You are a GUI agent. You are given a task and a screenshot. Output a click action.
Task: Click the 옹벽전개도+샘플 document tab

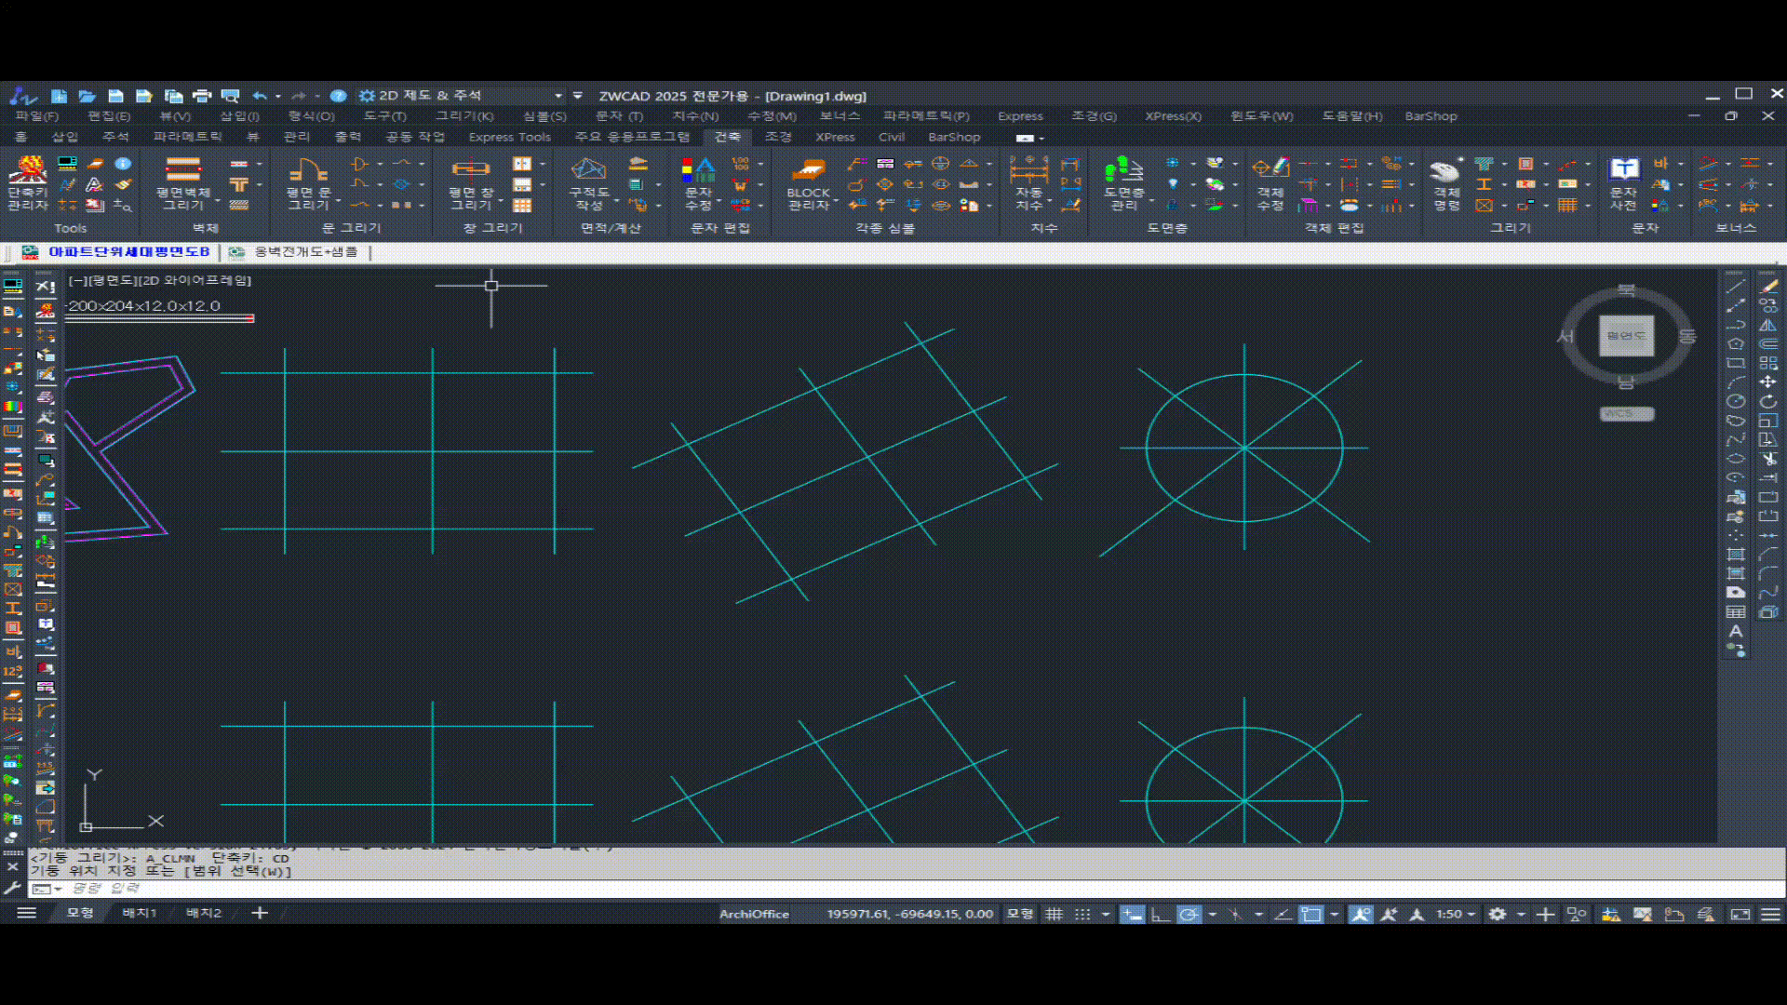[x=305, y=251]
